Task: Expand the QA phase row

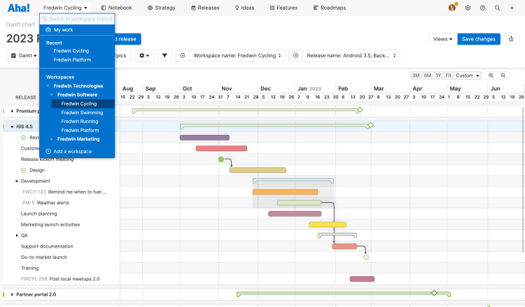Action: [17, 236]
